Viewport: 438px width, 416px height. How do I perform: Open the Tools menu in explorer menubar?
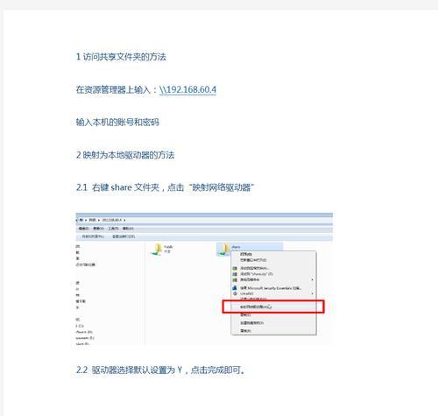[x=113, y=229]
